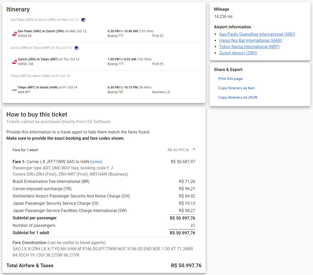
Task: Click Japan Passenger Security Service Charge (OI)
Action: tap(55, 203)
